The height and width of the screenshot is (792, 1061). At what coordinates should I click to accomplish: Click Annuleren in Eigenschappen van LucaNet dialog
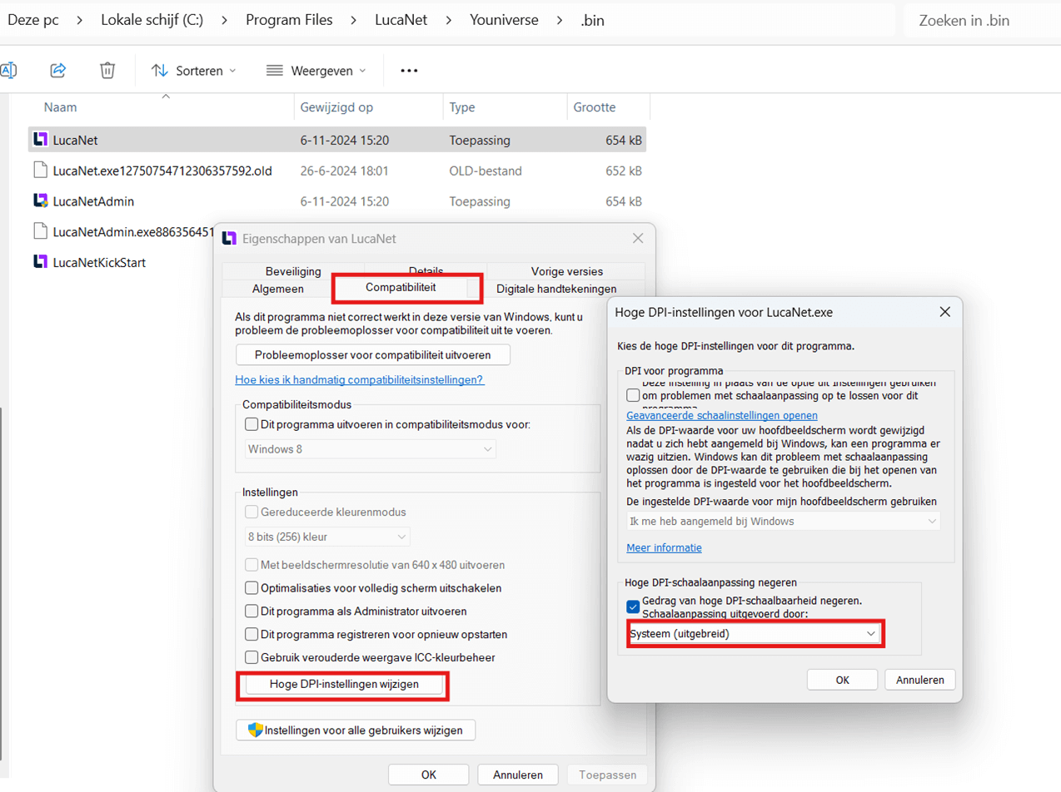[x=518, y=774]
